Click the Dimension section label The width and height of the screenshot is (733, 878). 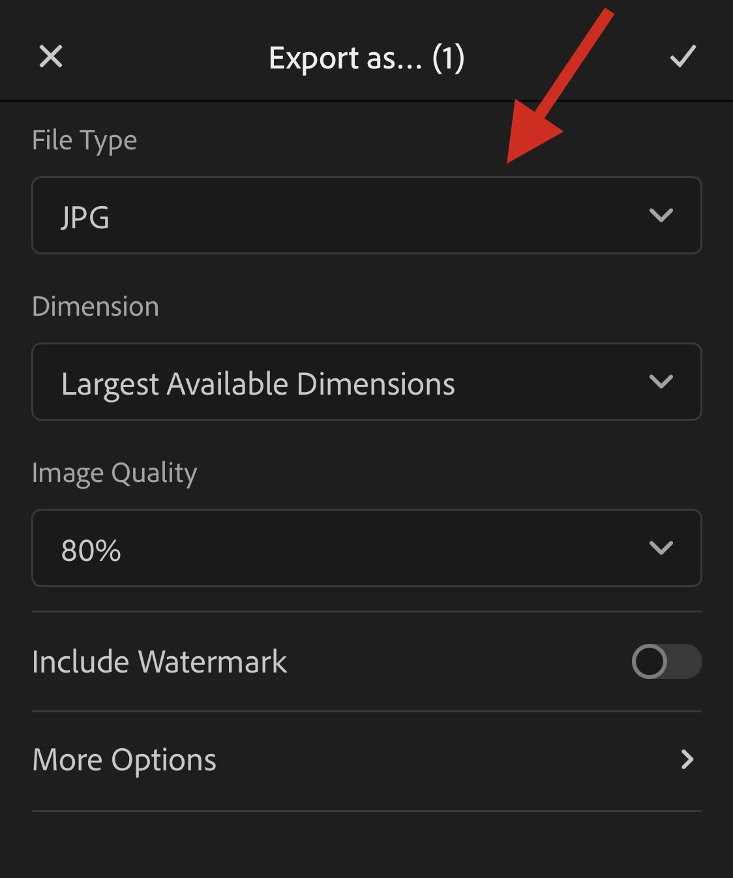click(x=95, y=307)
